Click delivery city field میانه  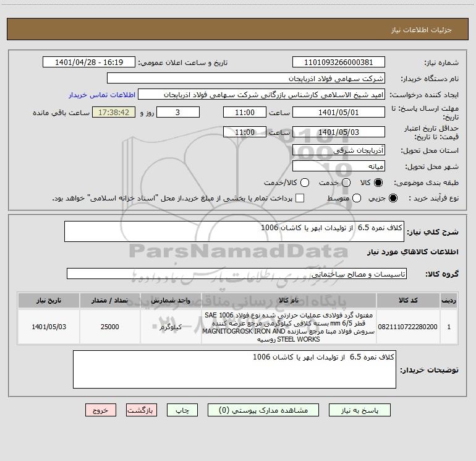(339, 166)
